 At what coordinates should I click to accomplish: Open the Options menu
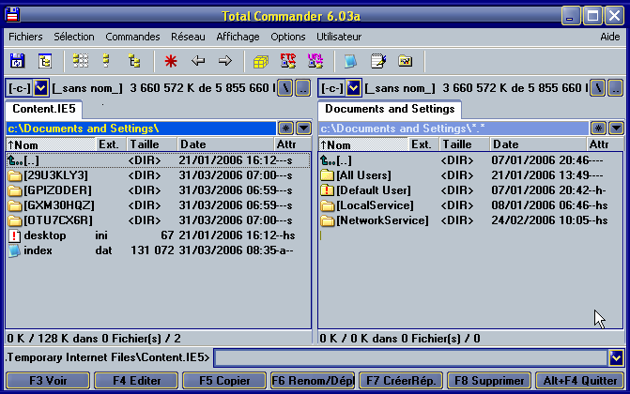287,37
